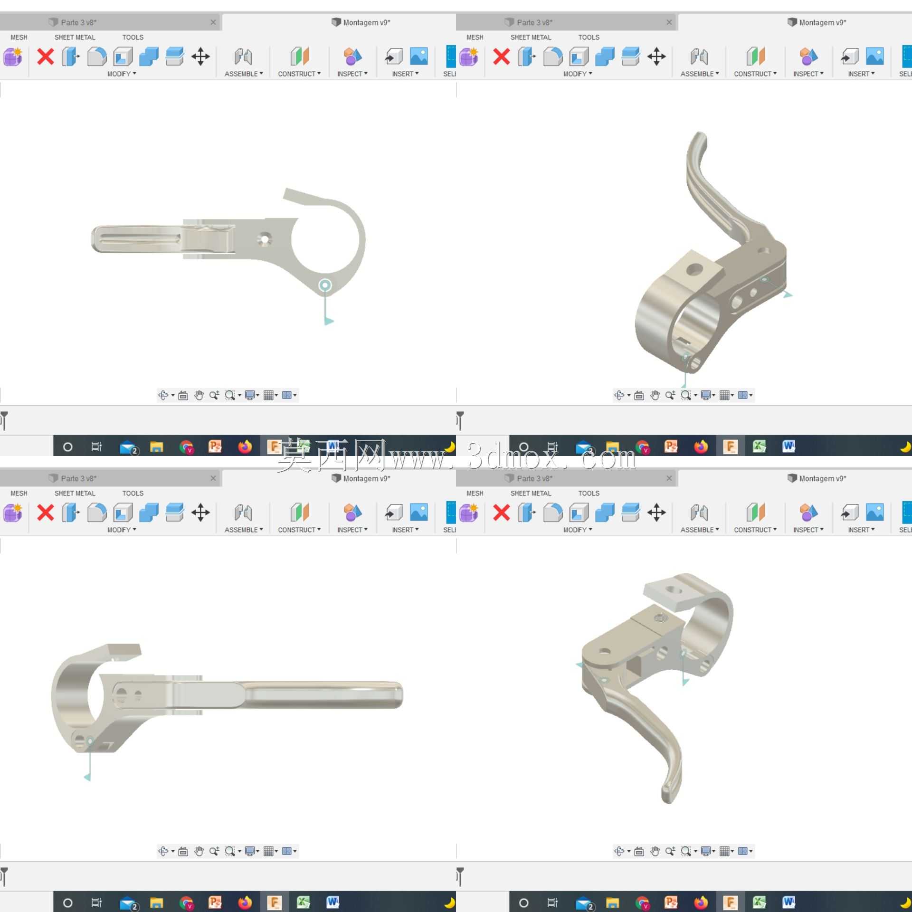The width and height of the screenshot is (912, 912).
Task: Click Zoom icon in top-right screenshot
Action: pos(670,395)
